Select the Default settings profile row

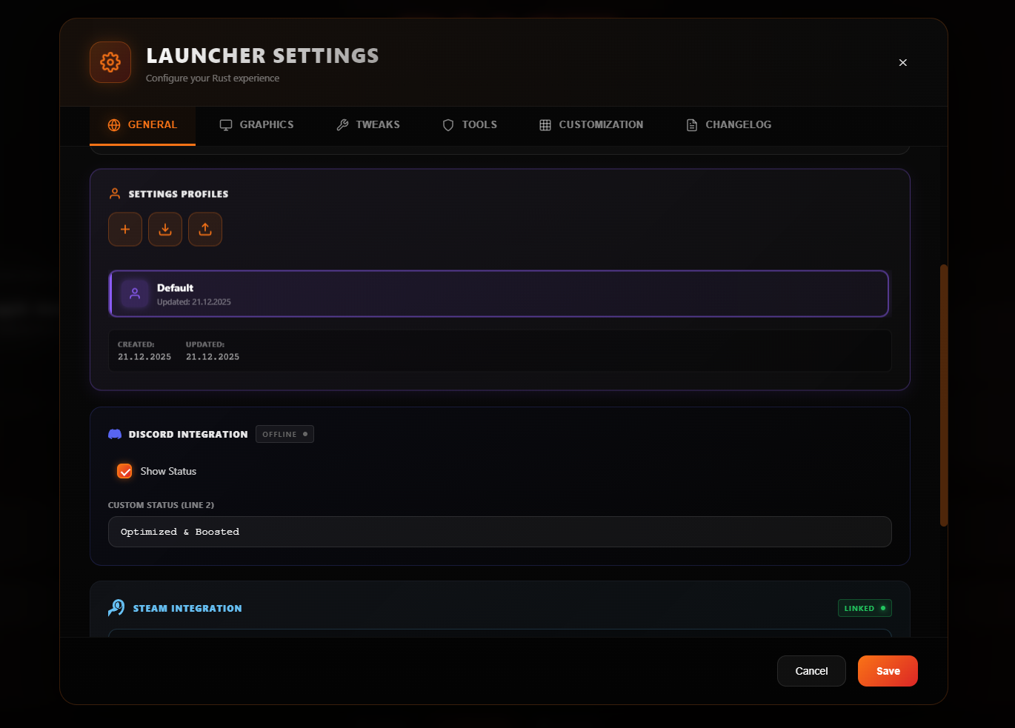(x=499, y=294)
